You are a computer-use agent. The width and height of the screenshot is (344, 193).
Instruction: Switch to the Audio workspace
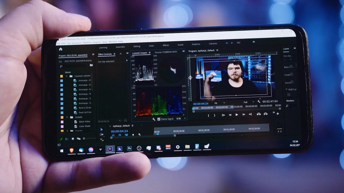[x=181, y=45]
